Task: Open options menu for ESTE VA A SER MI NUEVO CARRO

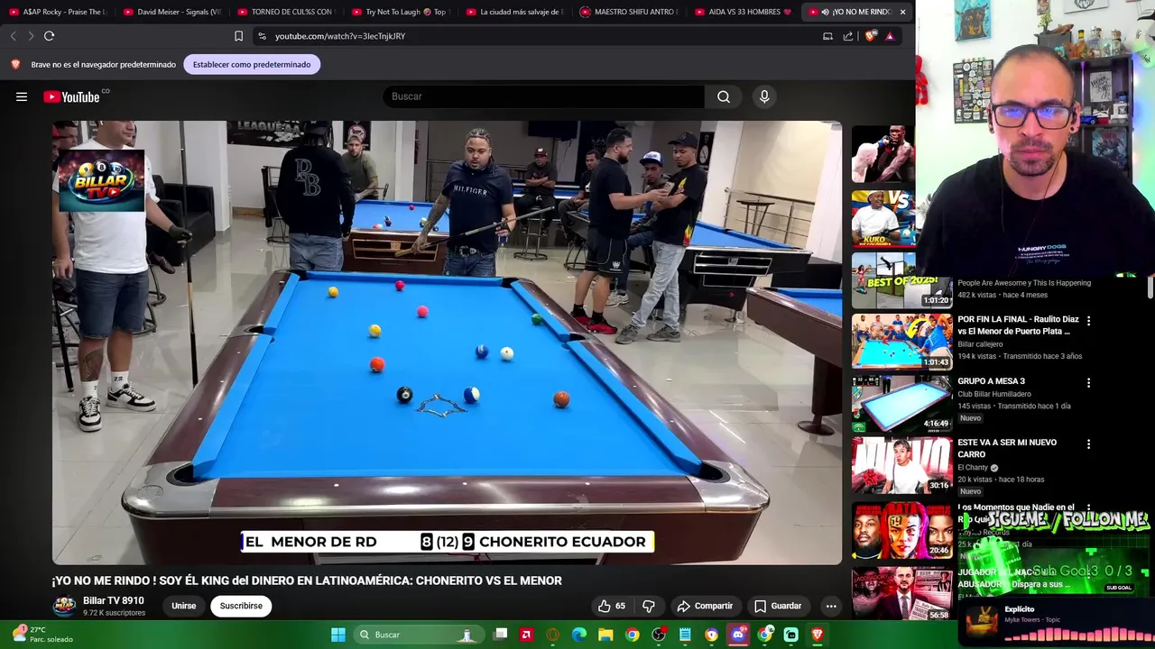Action: pyautogui.click(x=1088, y=443)
